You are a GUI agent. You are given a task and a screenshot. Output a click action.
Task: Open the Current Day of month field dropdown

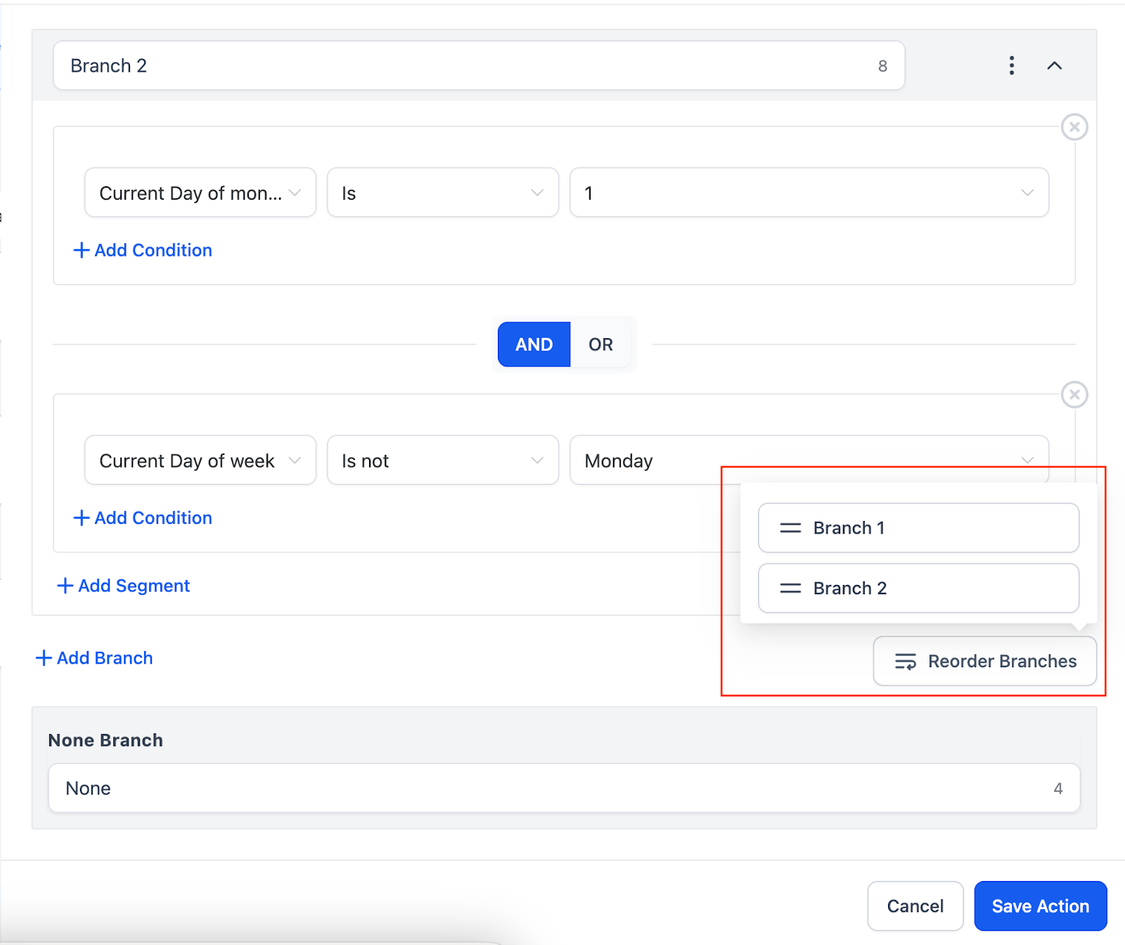pos(200,193)
